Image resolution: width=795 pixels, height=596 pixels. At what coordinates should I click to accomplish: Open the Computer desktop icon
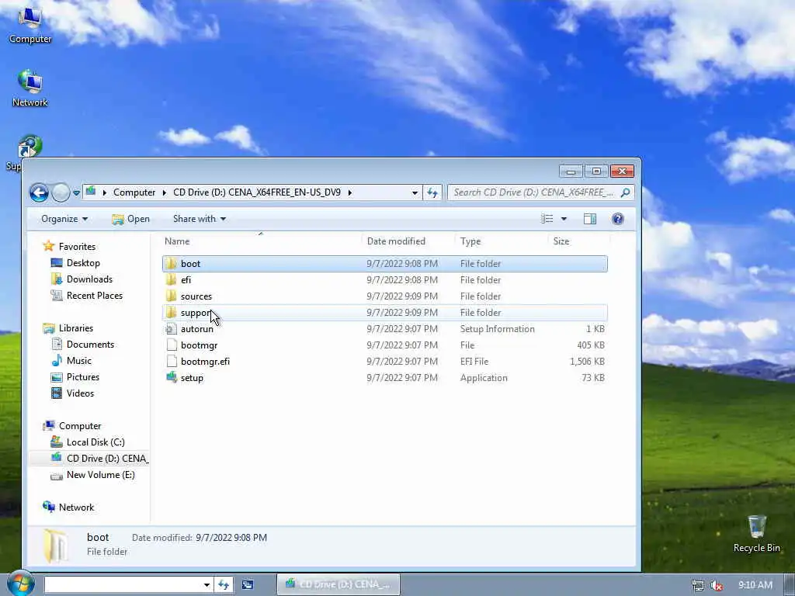30,24
